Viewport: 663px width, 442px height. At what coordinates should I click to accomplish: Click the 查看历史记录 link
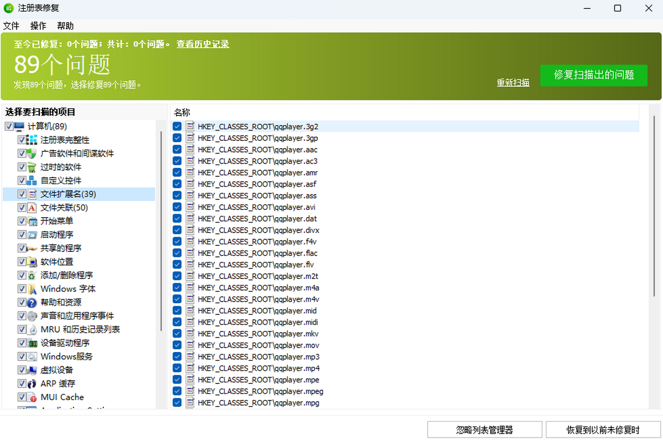click(203, 44)
